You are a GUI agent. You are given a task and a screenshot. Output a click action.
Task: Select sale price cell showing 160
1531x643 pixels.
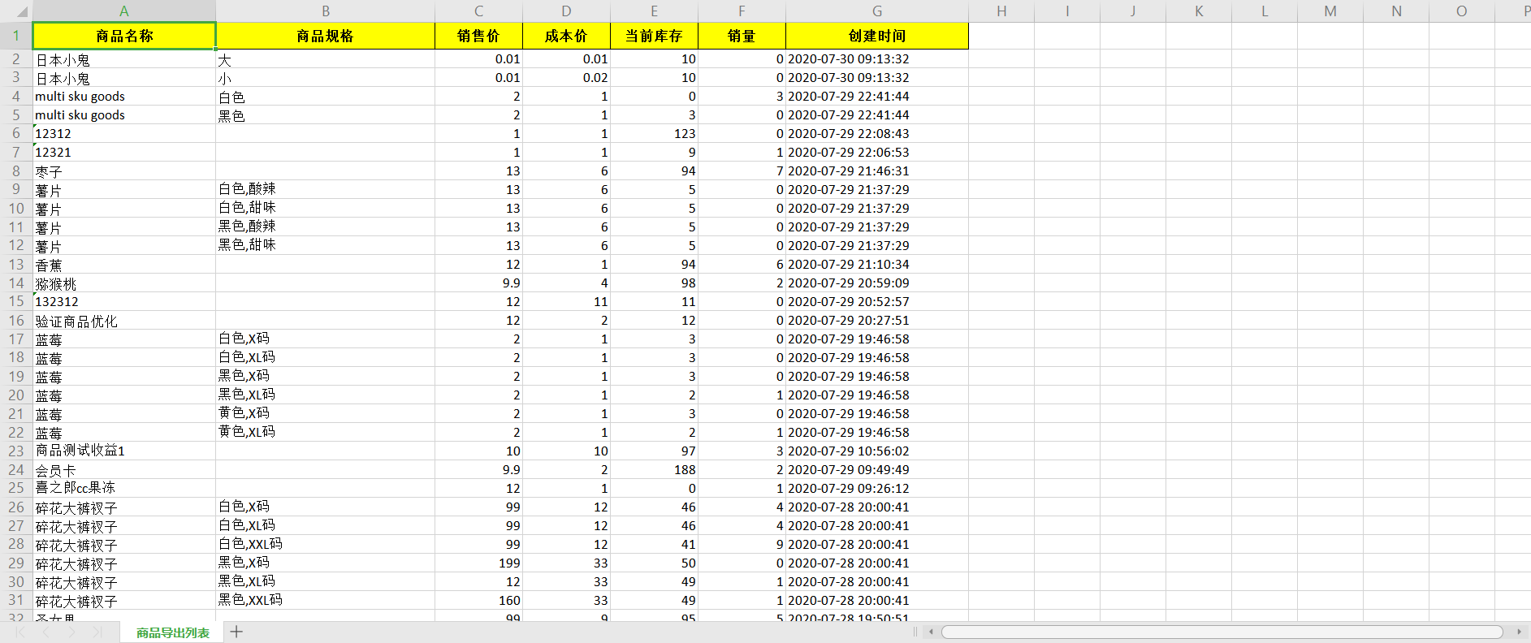click(x=478, y=600)
